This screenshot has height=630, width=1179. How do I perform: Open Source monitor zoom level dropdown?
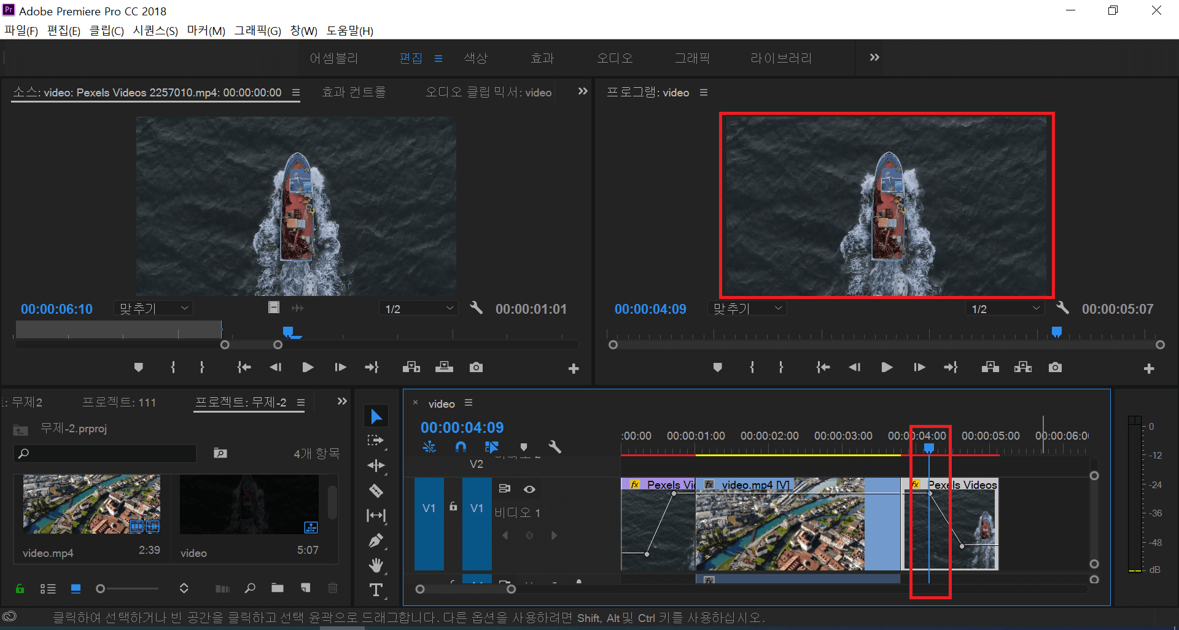pyautogui.click(x=154, y=308)
